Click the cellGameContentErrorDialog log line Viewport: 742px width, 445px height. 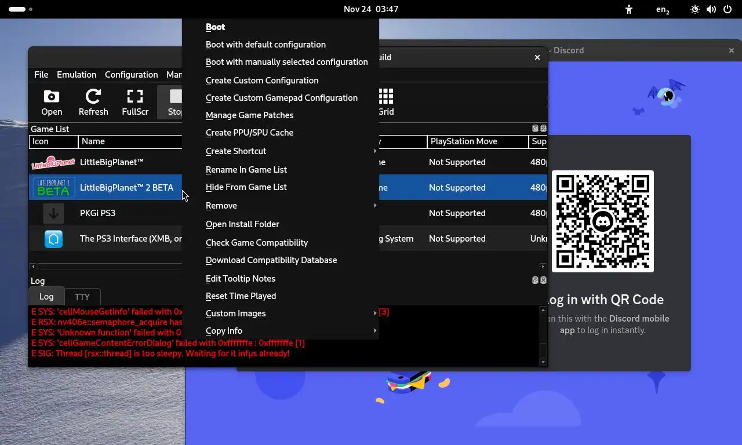click(x=168, y=343)
